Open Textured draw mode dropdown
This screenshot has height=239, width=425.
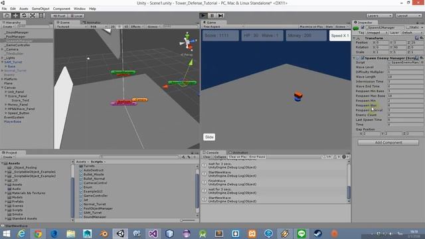(x=72, y=27)
